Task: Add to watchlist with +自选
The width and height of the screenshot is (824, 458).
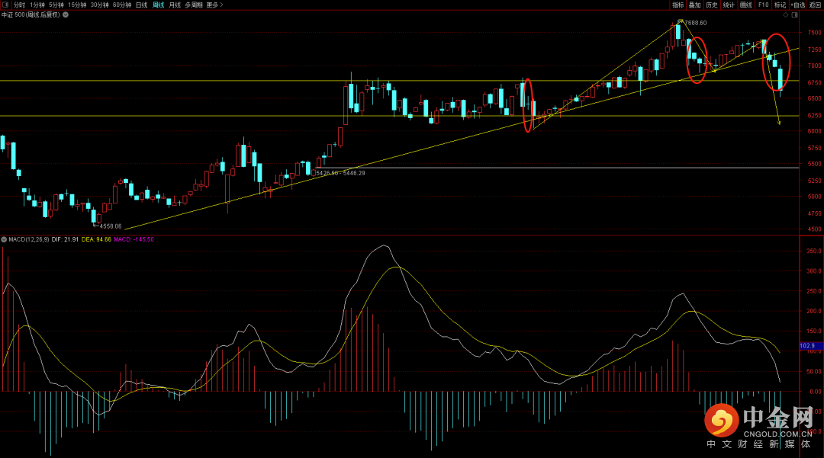Action: coord(798,5)
